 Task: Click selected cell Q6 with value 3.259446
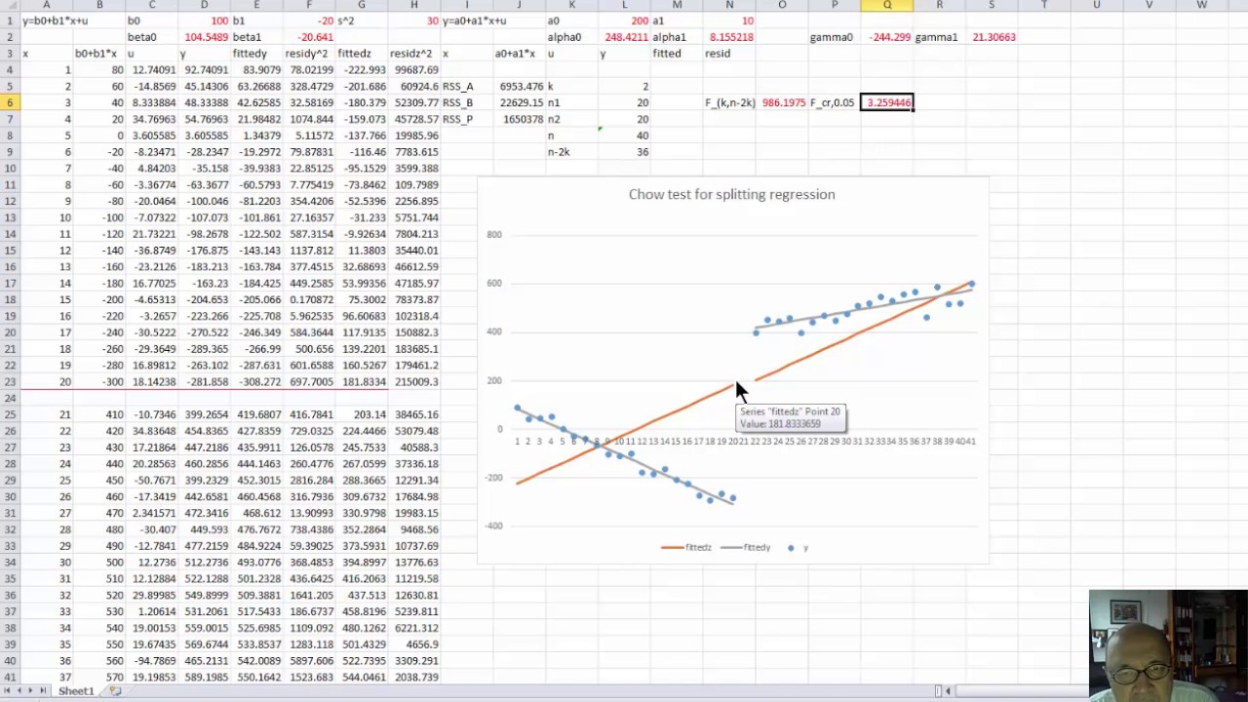point(887,102)
